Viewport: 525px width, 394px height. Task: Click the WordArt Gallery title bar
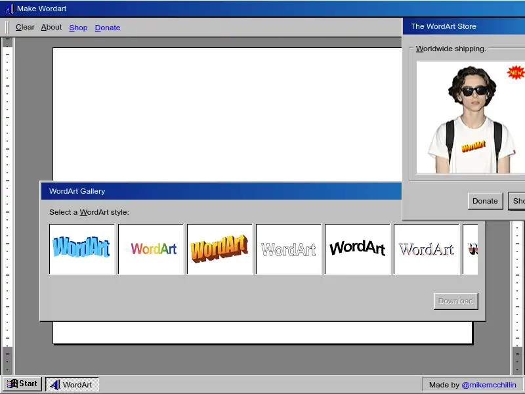[x=221, y=191]
